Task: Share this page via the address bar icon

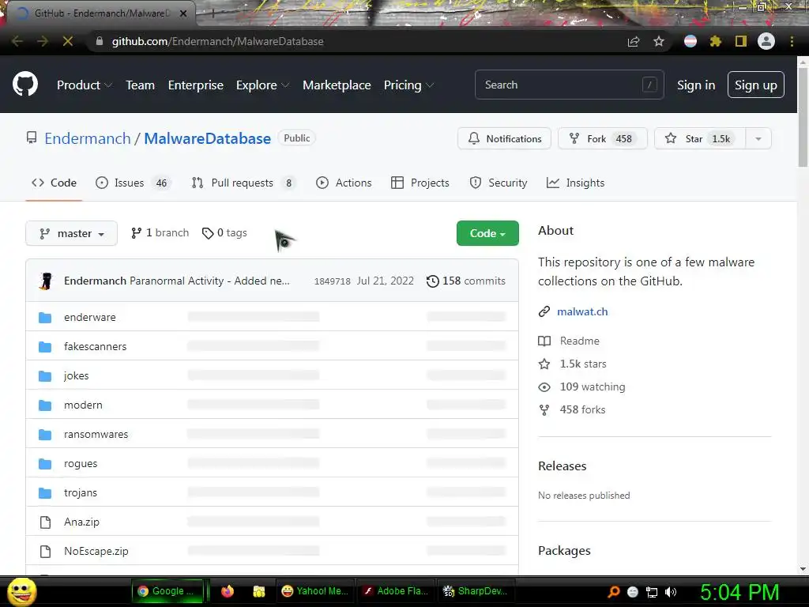Action: (x=634, y=41)
